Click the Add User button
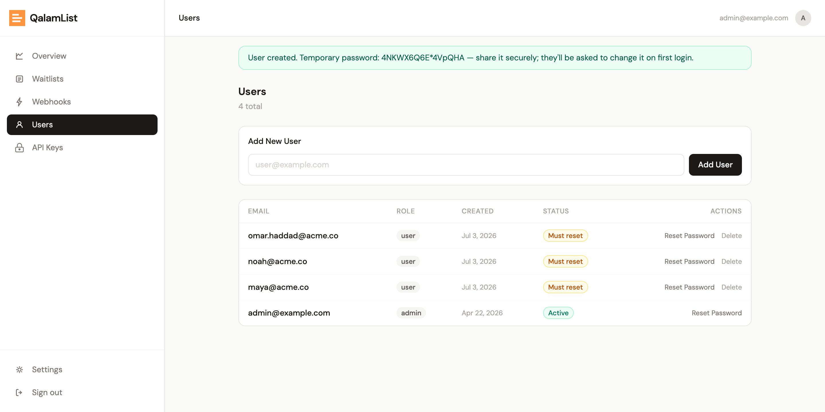This screenshot has height=412, width=825. [x=715, y=165]
